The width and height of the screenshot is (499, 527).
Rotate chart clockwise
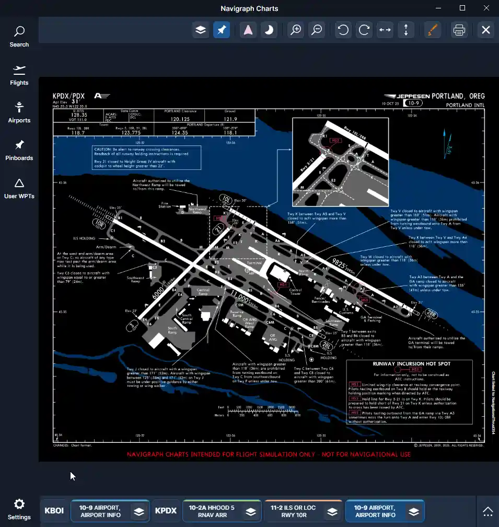coord(364,30)
